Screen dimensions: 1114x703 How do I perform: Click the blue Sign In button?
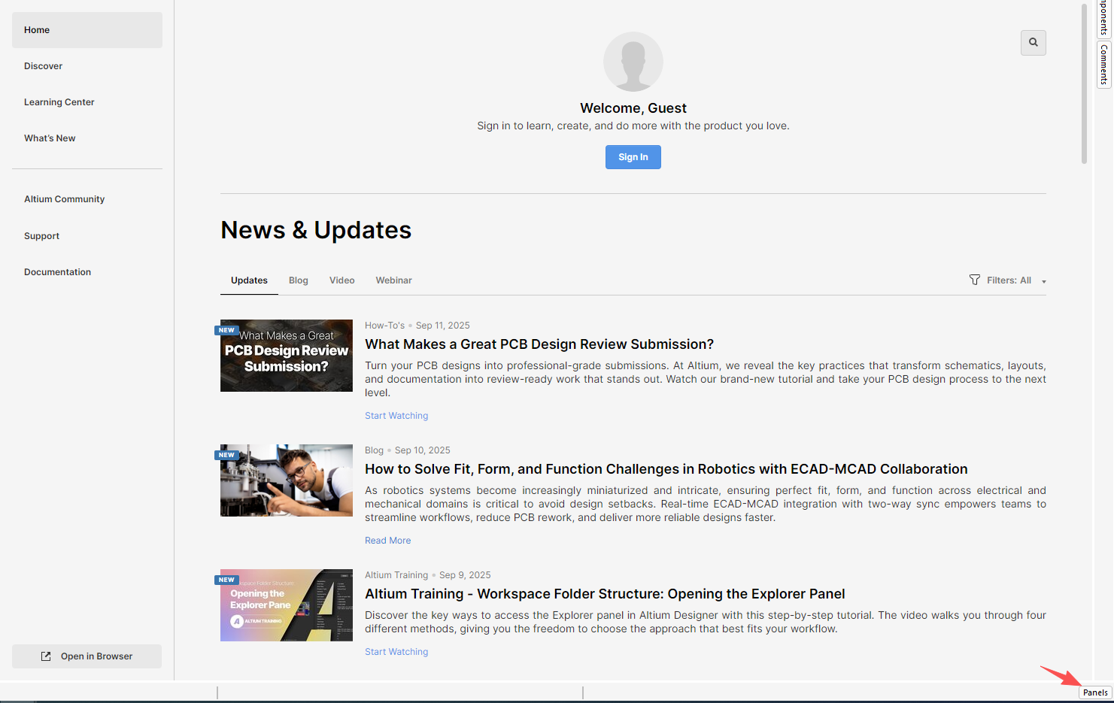point(633,157)
